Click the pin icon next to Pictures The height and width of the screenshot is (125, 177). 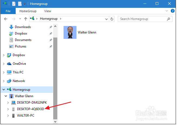[x=51, y=46]
